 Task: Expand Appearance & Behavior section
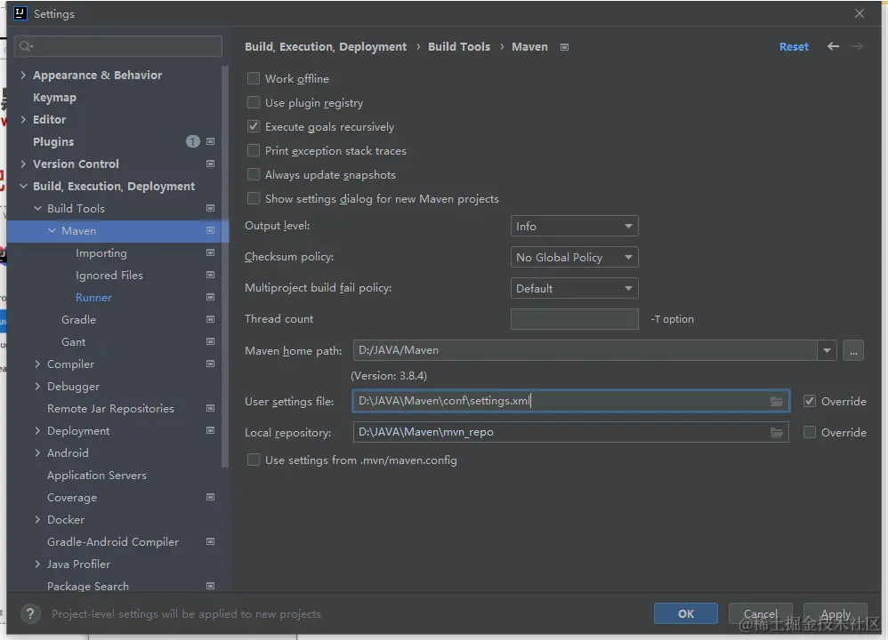[x=23, y=75]
